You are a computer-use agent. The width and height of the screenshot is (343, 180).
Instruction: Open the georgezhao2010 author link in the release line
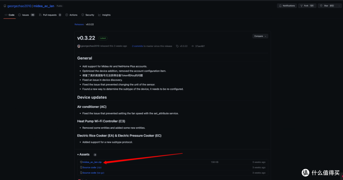[x=90, y=46]
